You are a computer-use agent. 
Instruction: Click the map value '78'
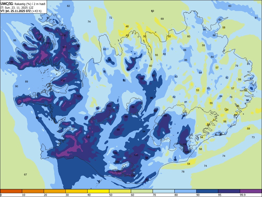pyautogui.click(x=183, y=172)
